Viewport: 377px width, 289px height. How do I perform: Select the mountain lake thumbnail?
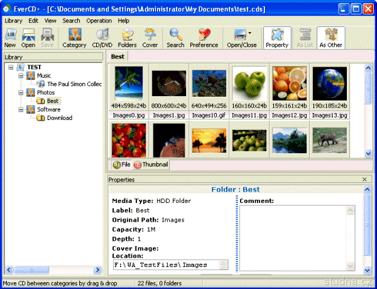(290, 140)
